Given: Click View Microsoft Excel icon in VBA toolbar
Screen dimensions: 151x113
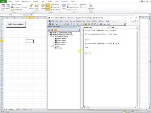Looking at the screenshot, I should (50, 24).
